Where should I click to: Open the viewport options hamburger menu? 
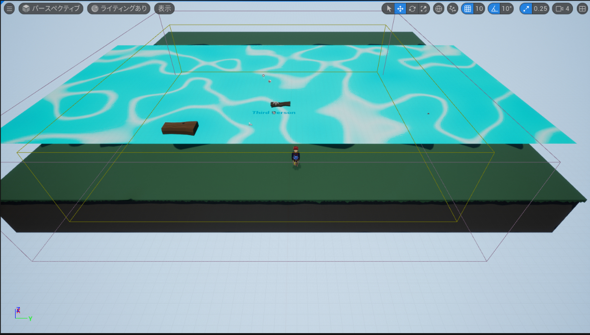[9, 9]
